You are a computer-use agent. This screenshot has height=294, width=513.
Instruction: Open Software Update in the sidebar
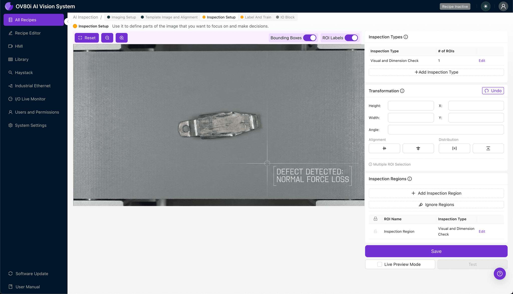(x=34, y=273)
